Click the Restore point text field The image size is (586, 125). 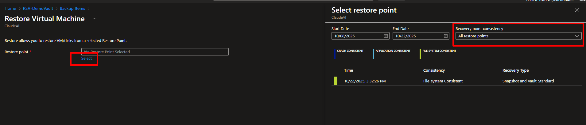pyautogui.click(x=155, y=52)
